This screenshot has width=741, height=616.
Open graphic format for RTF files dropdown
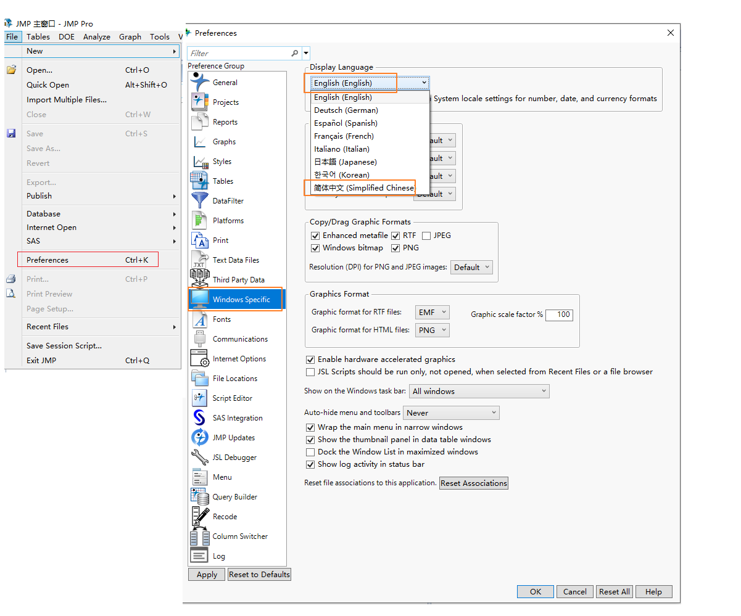432,313
